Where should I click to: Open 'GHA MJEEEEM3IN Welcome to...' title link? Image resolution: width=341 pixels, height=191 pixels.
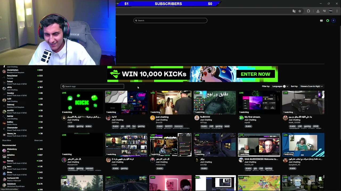point(261,159)
